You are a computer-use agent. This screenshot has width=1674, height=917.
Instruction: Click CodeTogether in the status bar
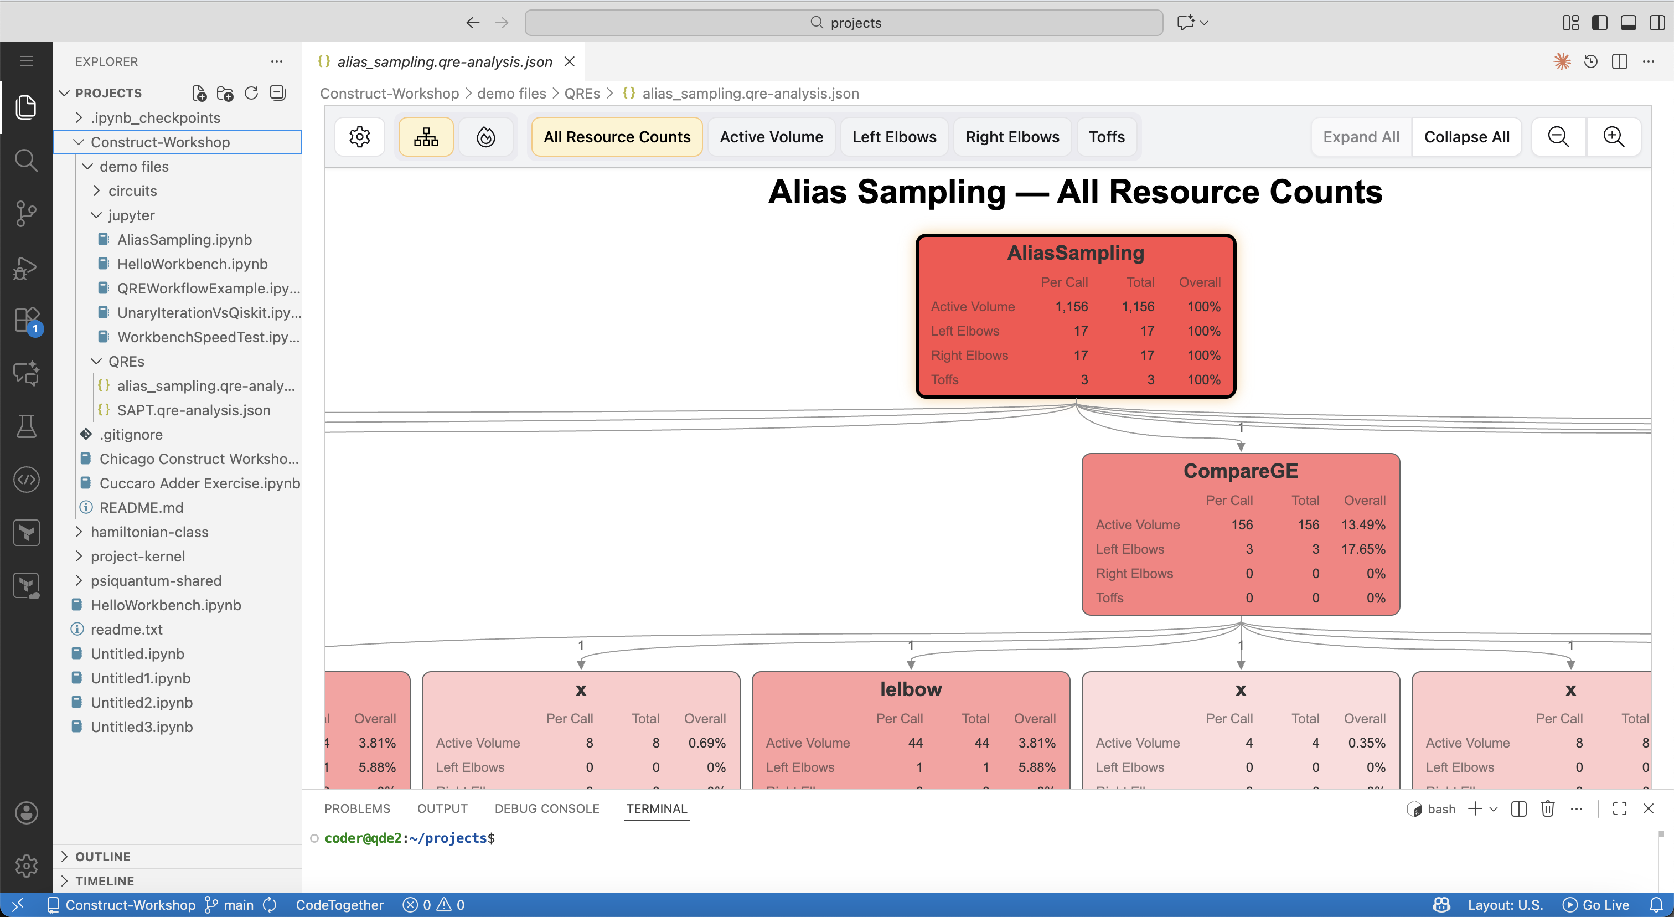click(339, 905)
